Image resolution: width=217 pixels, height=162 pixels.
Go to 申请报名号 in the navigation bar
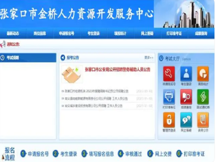click(x=67, y=33)
